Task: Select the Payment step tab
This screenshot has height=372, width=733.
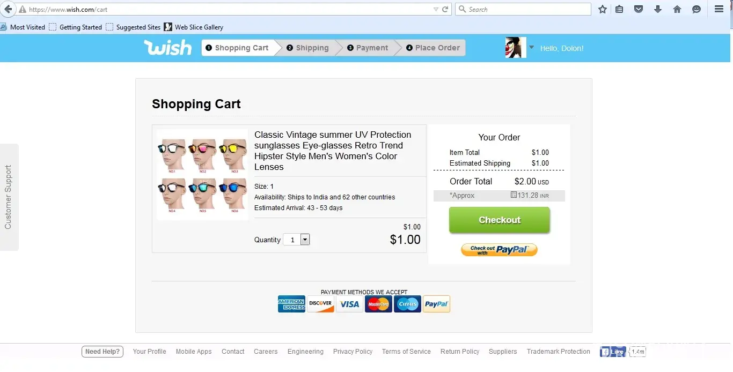Action: [367, 48]
